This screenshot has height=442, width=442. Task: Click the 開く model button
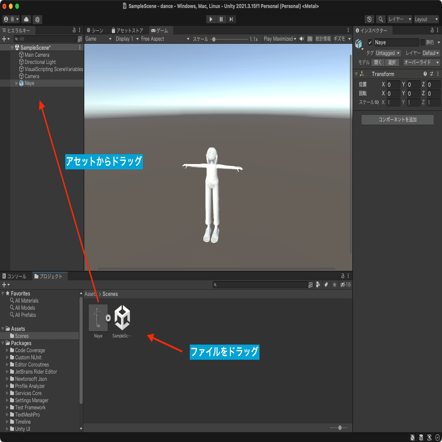point(378,62)
